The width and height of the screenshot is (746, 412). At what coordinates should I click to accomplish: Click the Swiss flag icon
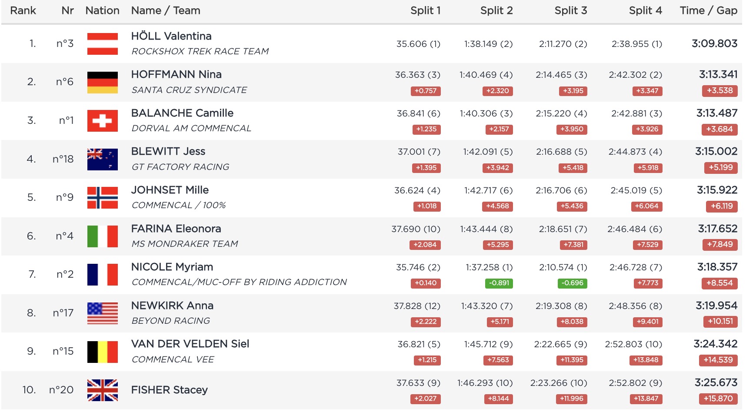click(x=102, y=121)
